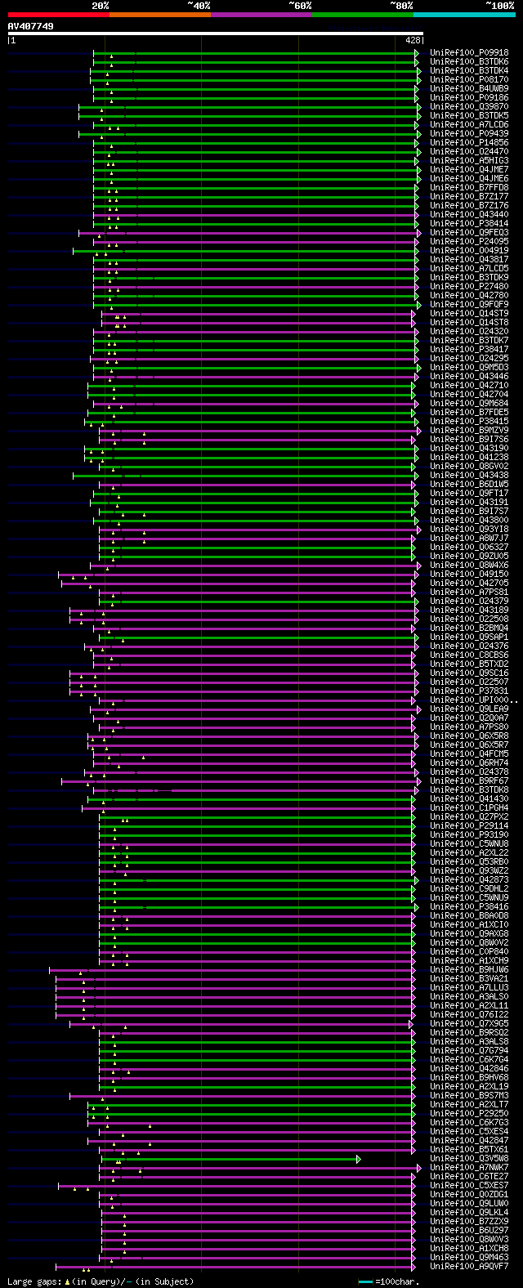Image resolution: width=523 pixels, height=1288 pixels.
Task: Select label UniRef100_B6D1W5
Action: point(469,485)
